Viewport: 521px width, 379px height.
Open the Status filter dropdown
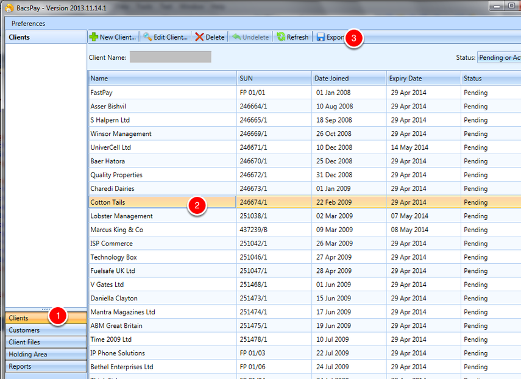pyautogui.click(x=499, y=57)
